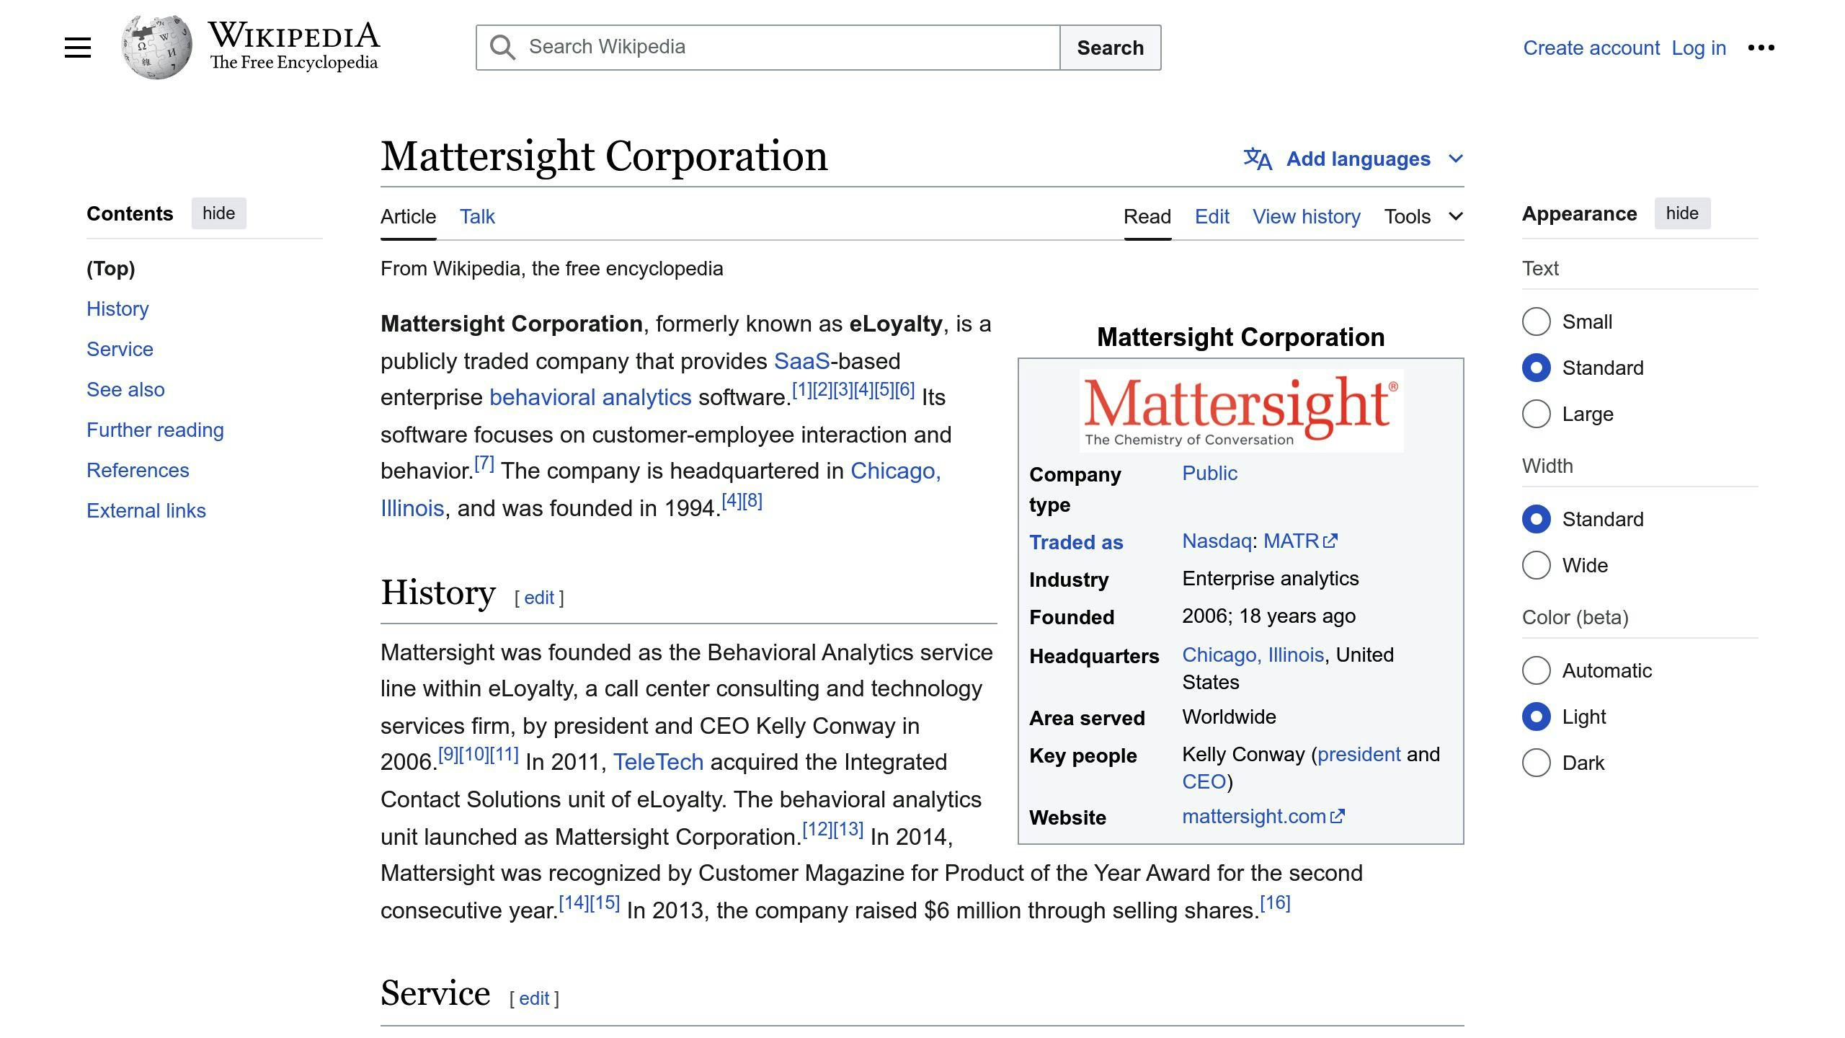This screenshot has width=1845, height=1038.
Task: Select Standard text size
Action: (x=1537, y=368)
